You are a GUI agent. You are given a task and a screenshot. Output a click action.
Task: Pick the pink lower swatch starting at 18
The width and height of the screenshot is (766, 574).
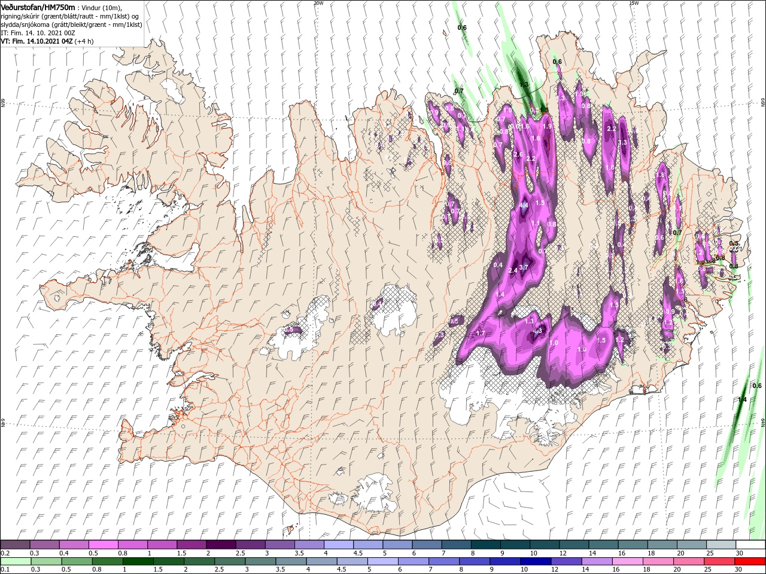(658, 561)
